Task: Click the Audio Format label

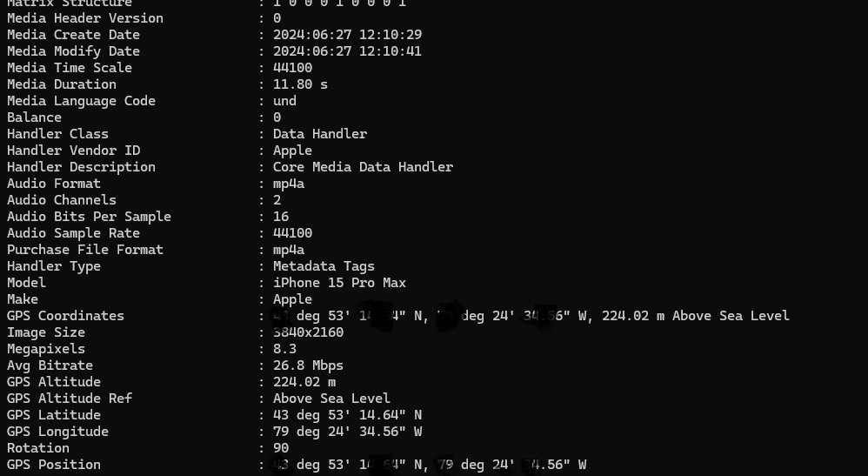Action: 54,184
